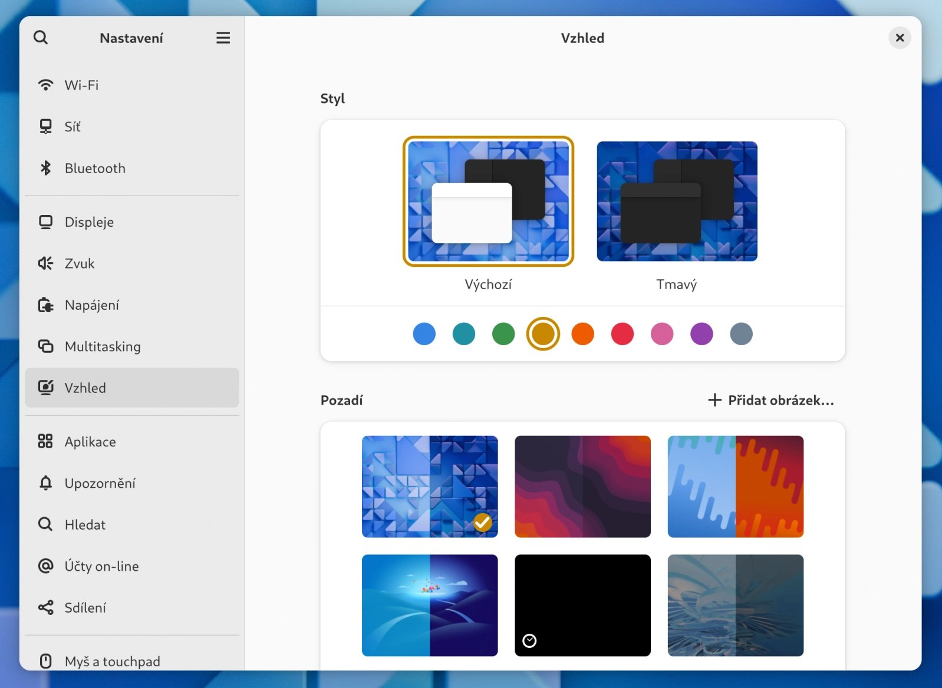Click the Účty on-line at-sign icon
The width and height of the screenshot is (942, 688).
(x=45, y=566)
